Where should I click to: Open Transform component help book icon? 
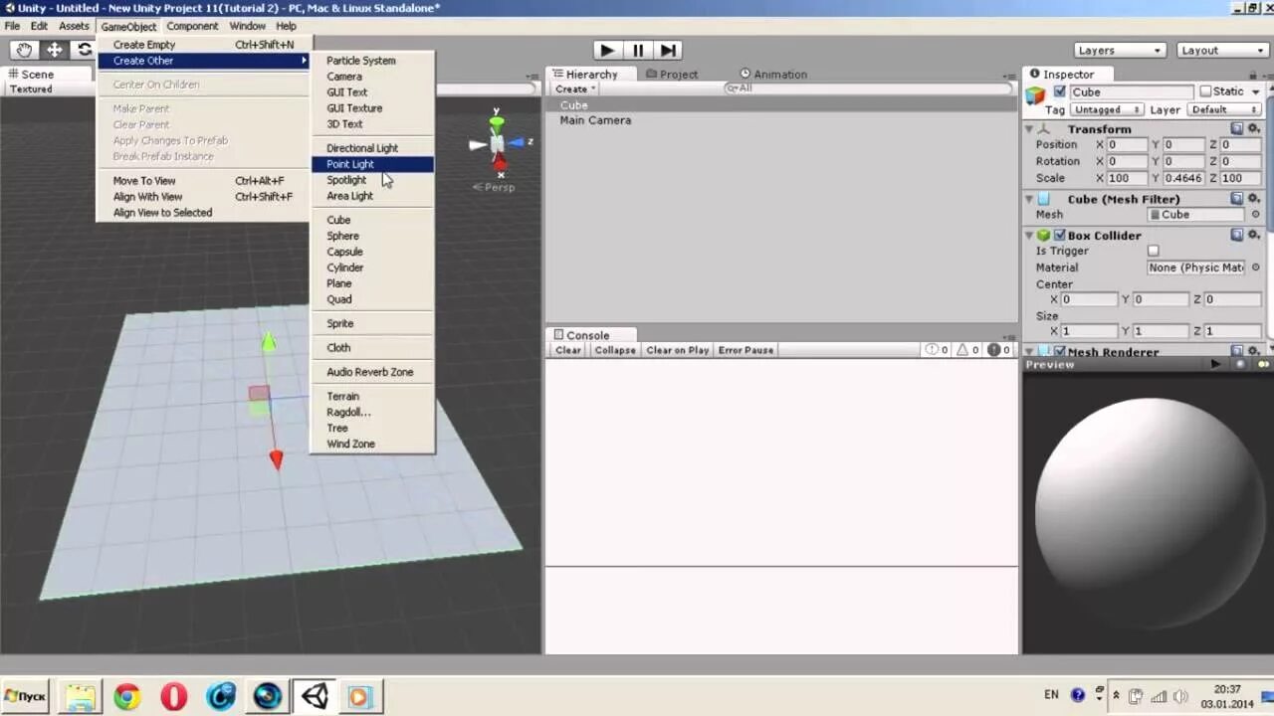coord(1237,129)
